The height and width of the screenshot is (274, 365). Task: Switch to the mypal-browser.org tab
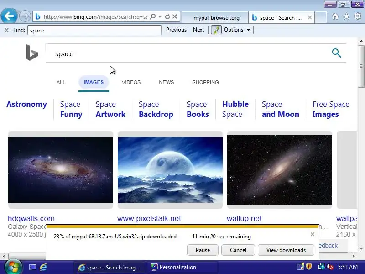click(215, 18)
